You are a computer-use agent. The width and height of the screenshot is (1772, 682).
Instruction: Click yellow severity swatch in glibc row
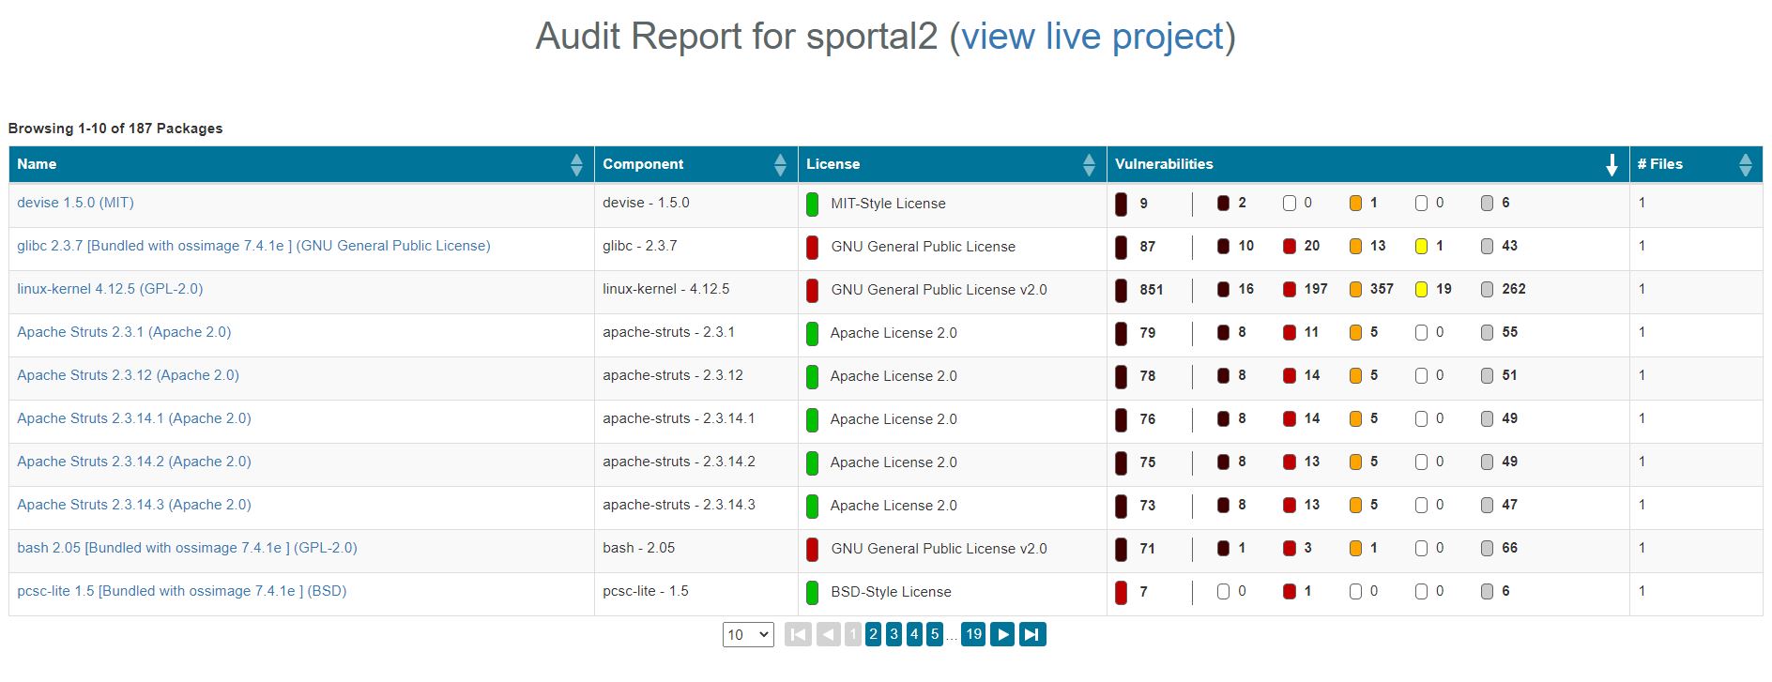1421,247
